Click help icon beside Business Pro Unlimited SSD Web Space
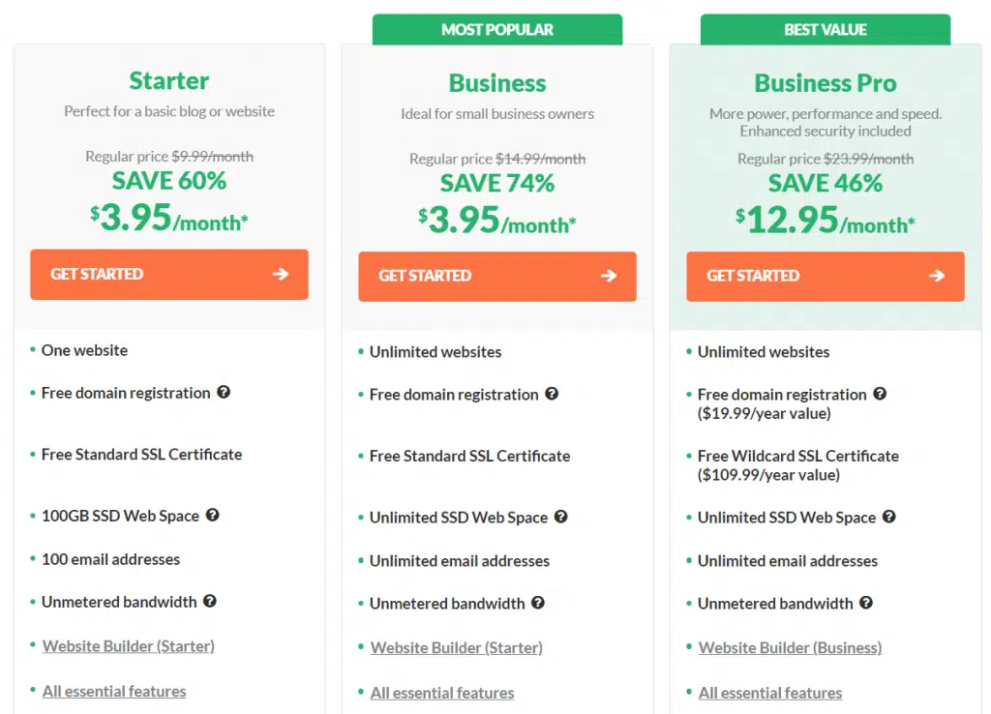The height and width of the screenshot is (714, 991). (x=889, y=517)
